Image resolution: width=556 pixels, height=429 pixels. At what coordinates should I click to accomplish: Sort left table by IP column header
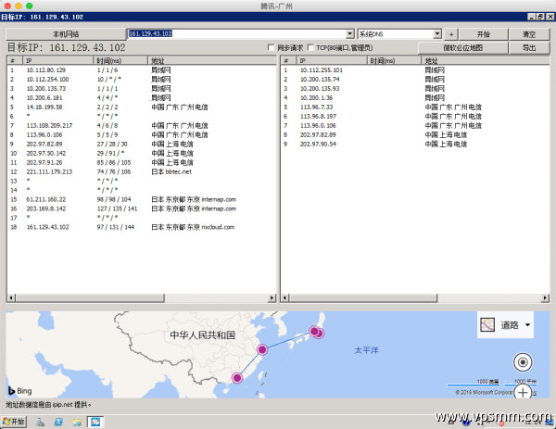pyautogui.click(x=57, y=60)
